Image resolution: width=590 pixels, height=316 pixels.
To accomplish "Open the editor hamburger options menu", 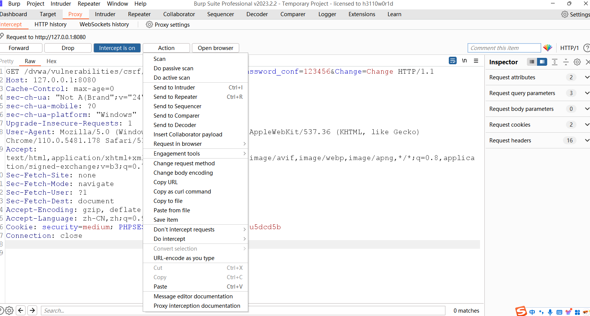I will 476,60.
